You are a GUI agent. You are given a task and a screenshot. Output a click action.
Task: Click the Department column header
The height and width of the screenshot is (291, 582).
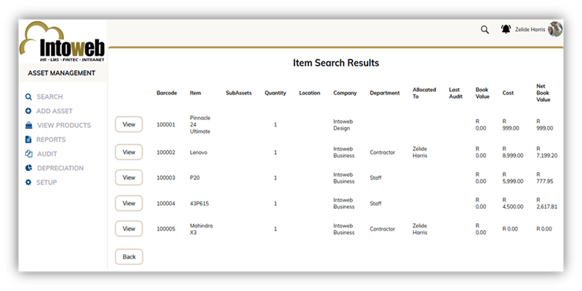[385, 93]
